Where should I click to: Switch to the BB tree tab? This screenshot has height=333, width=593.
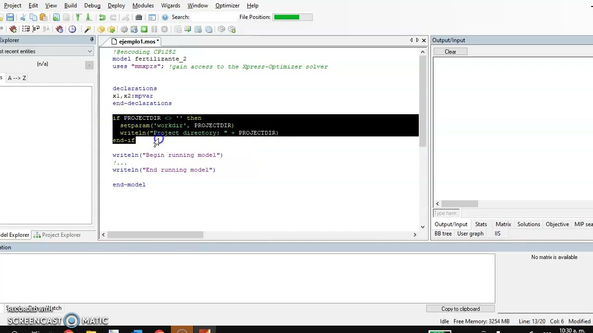click(443, 234)
